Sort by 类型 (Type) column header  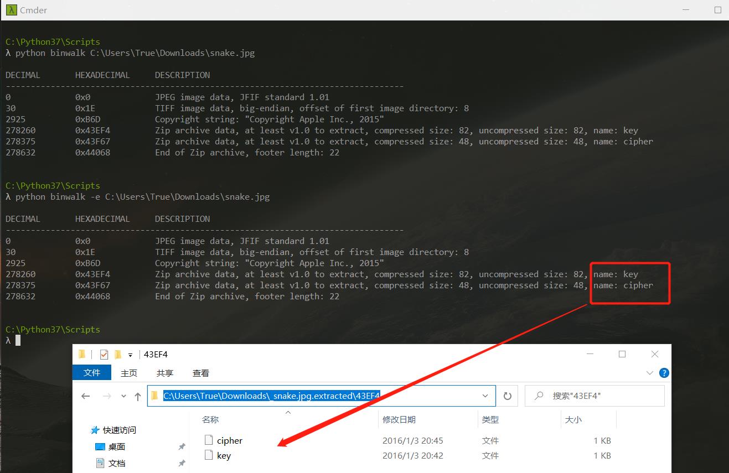[x=490, y=420]
